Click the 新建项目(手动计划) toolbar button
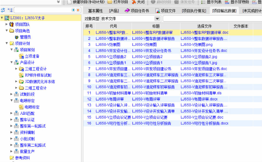 coord(86,2)
